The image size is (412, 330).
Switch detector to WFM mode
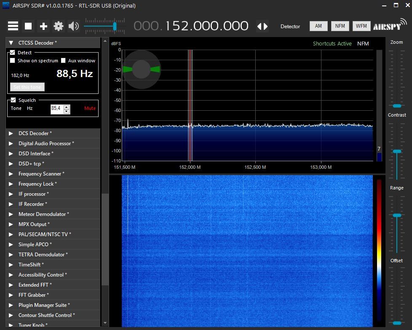point(361,26)
